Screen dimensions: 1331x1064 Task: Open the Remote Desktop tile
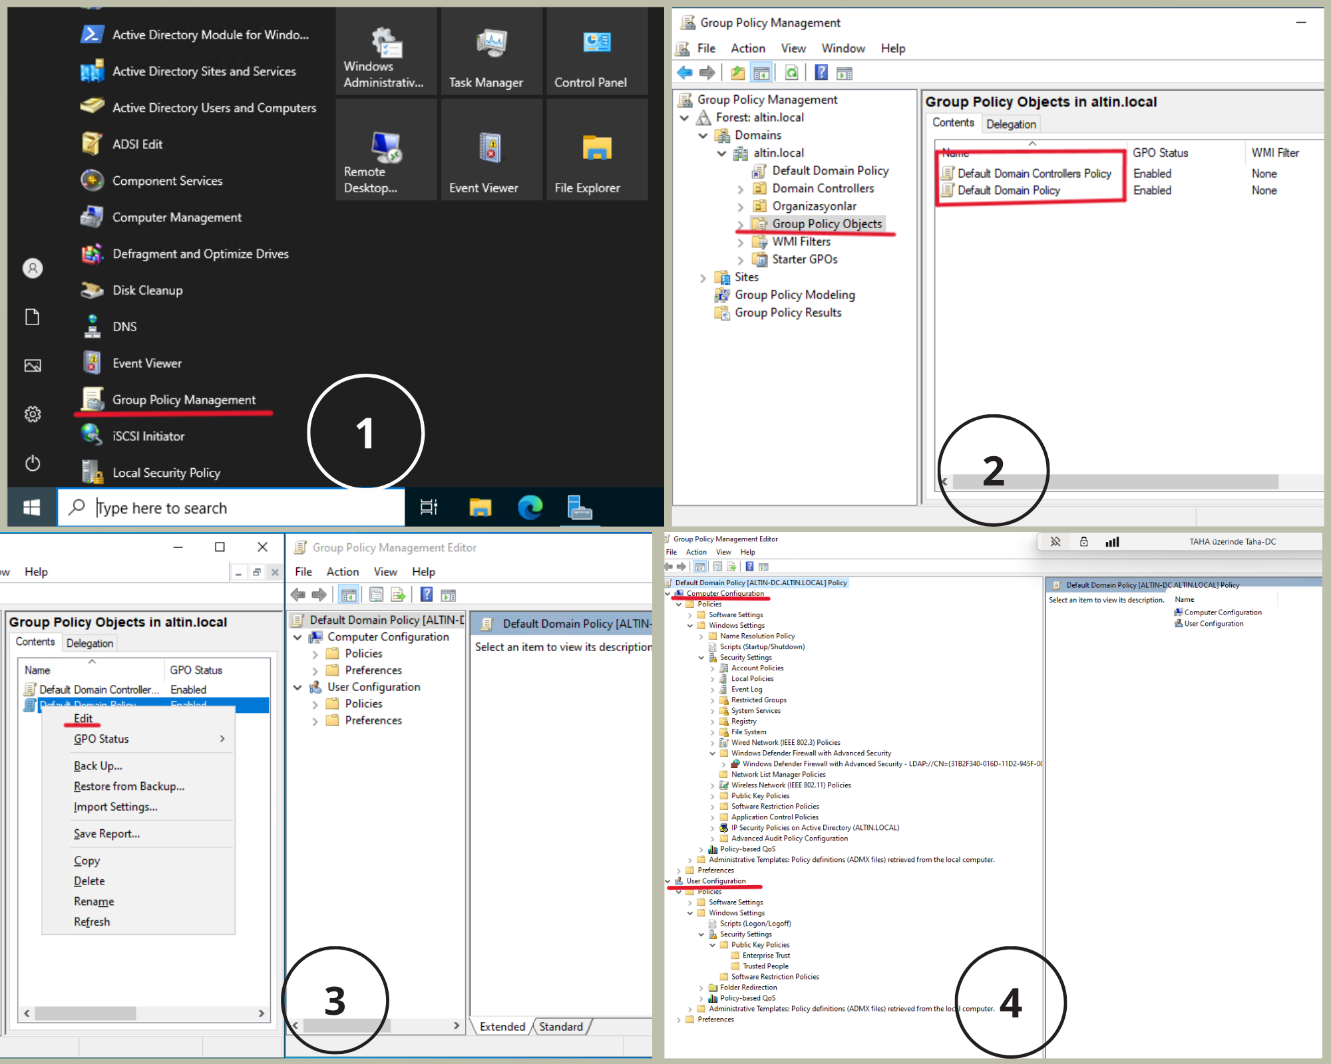coord(386,150)
